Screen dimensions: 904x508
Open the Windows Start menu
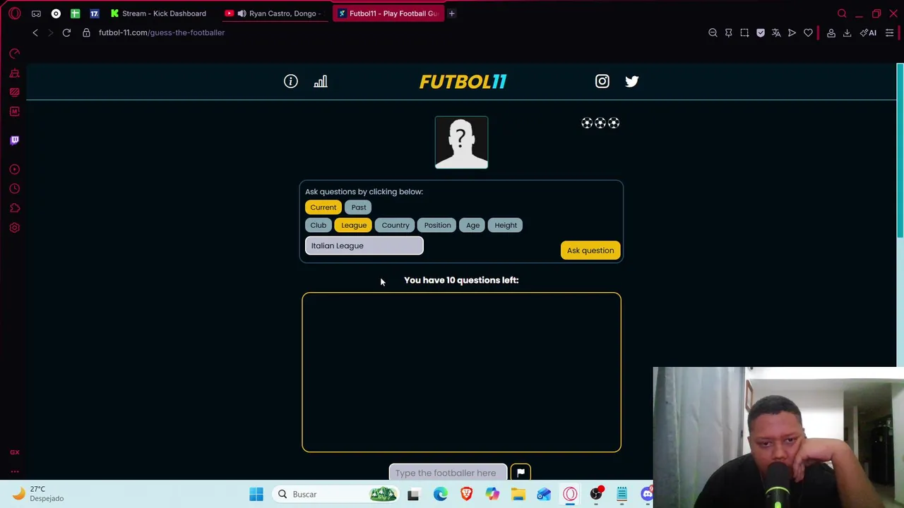click(x=256, y=494)
